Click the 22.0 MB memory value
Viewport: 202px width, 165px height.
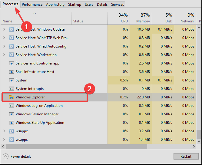[143, 97]
